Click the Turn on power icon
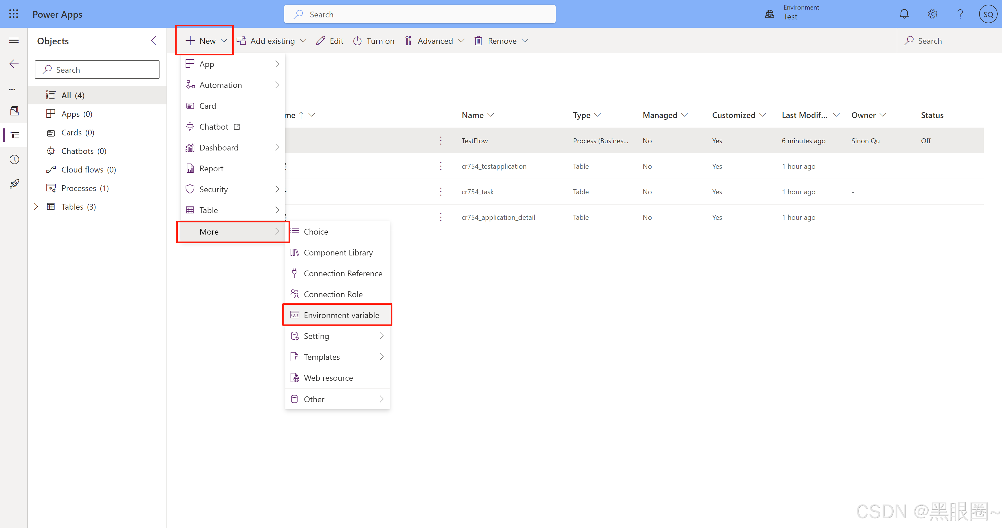The width and height of the screenshot is (1002, 528). 357,40
